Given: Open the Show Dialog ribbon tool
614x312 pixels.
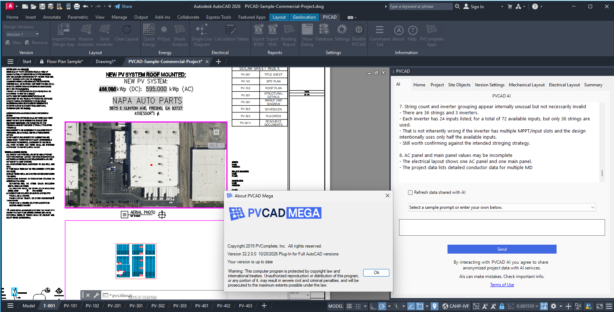Looking at the screenshot, I should (x=307, y=35).
